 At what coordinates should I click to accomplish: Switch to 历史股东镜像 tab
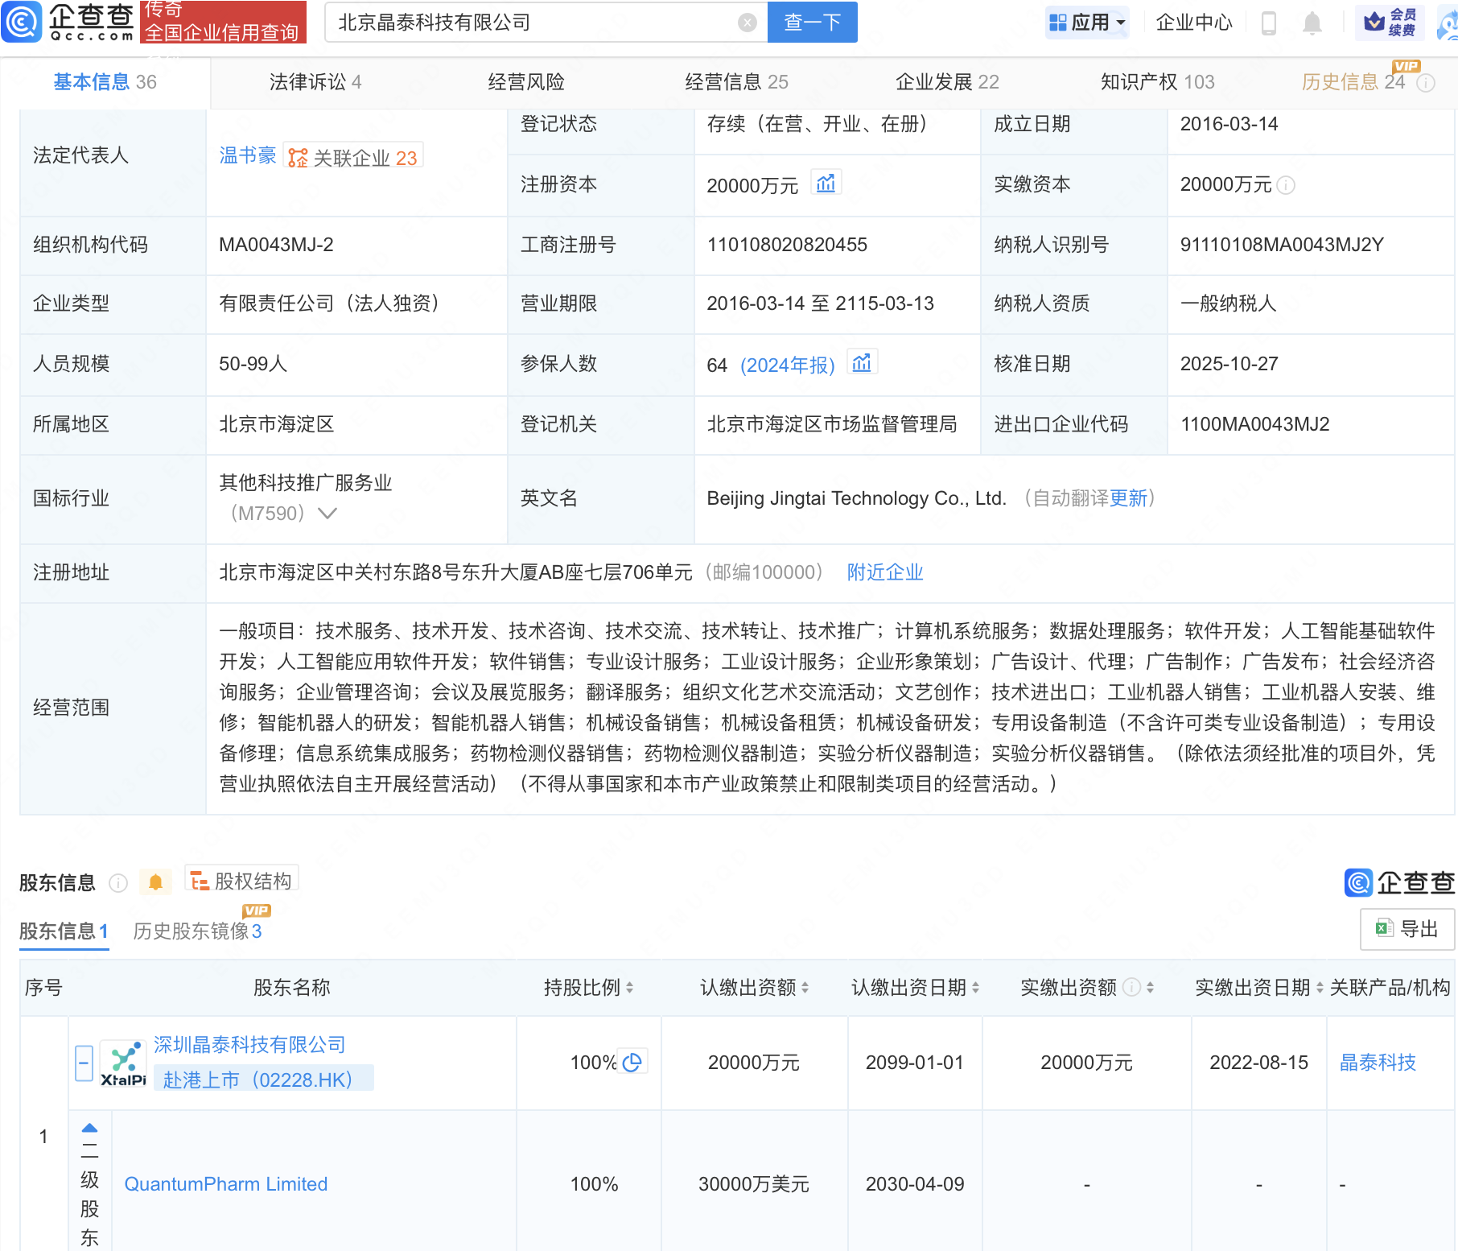tap(197, 931)
